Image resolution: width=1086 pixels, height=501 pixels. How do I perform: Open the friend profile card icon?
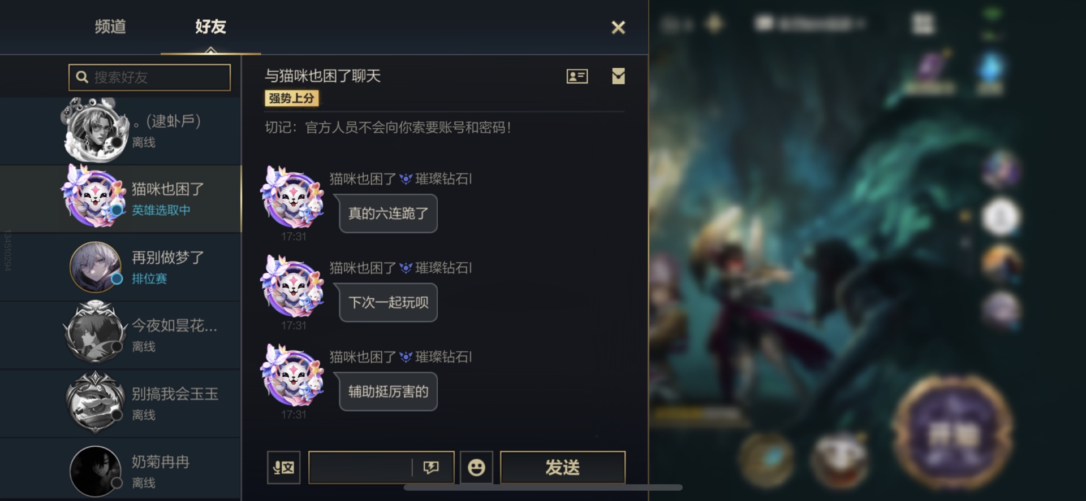coord(577,76)
